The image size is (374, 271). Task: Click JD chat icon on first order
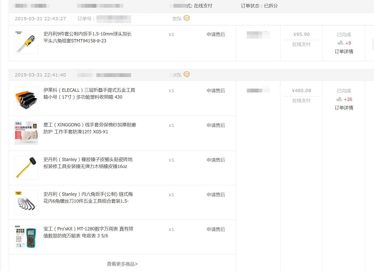[x=187, y=18]
